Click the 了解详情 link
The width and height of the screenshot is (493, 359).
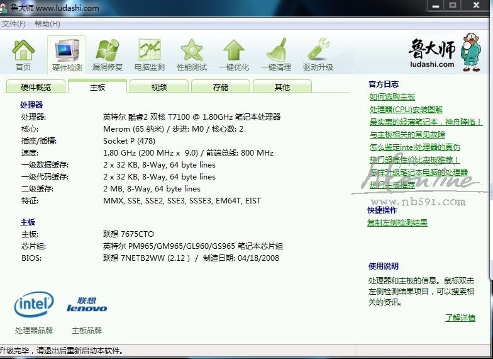460,317
